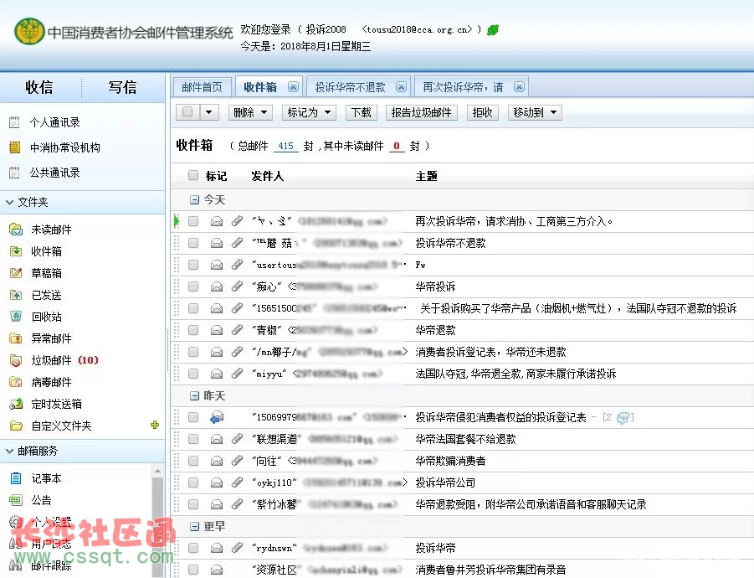Click the 写信 compose button
Screen dimensions: 754x578
[122, 87]
